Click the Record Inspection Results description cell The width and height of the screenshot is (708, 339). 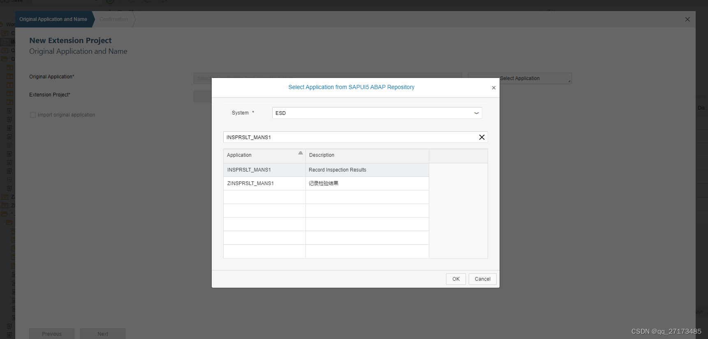tap(367, 170)
